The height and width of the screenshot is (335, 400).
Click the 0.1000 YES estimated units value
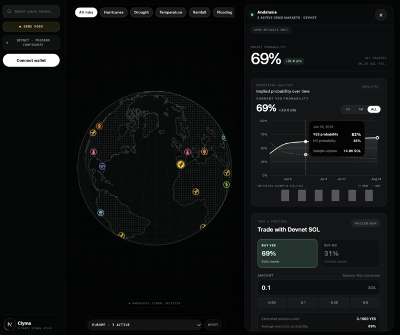coord(366,319)
